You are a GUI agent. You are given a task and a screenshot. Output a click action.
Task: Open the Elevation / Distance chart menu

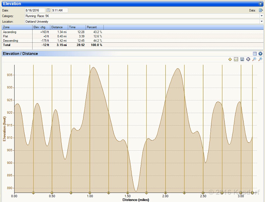(261, 54)
